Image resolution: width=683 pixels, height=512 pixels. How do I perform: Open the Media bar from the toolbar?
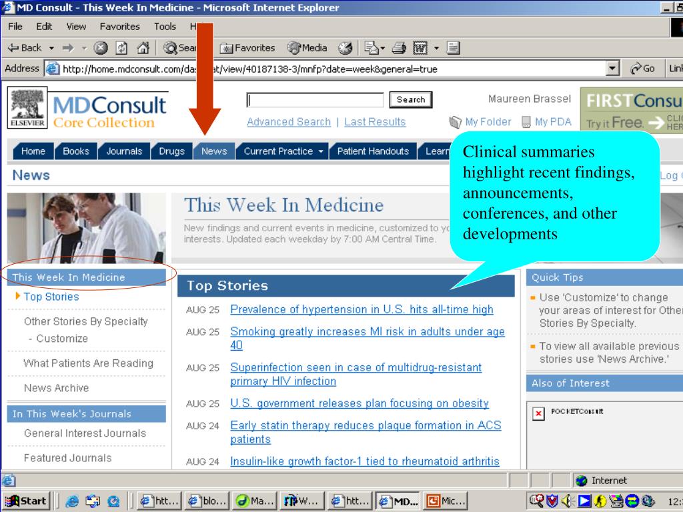307,48
